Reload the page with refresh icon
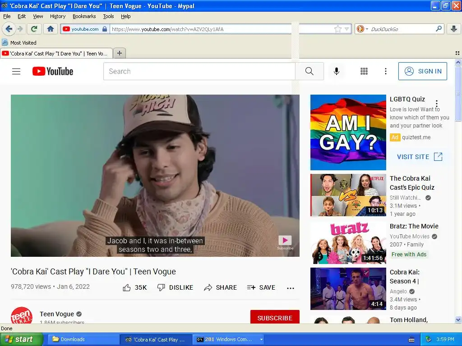 click(34, 29)
